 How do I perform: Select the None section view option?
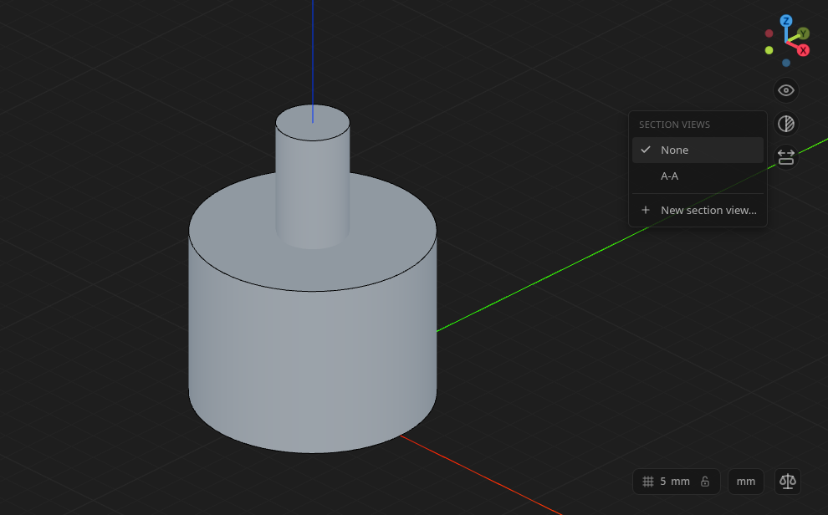(x=698, y=150)
